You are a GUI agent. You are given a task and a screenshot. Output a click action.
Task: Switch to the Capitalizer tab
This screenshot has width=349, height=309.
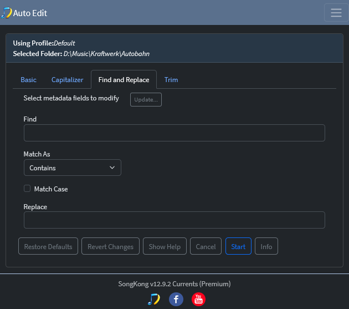click(67, 80)
